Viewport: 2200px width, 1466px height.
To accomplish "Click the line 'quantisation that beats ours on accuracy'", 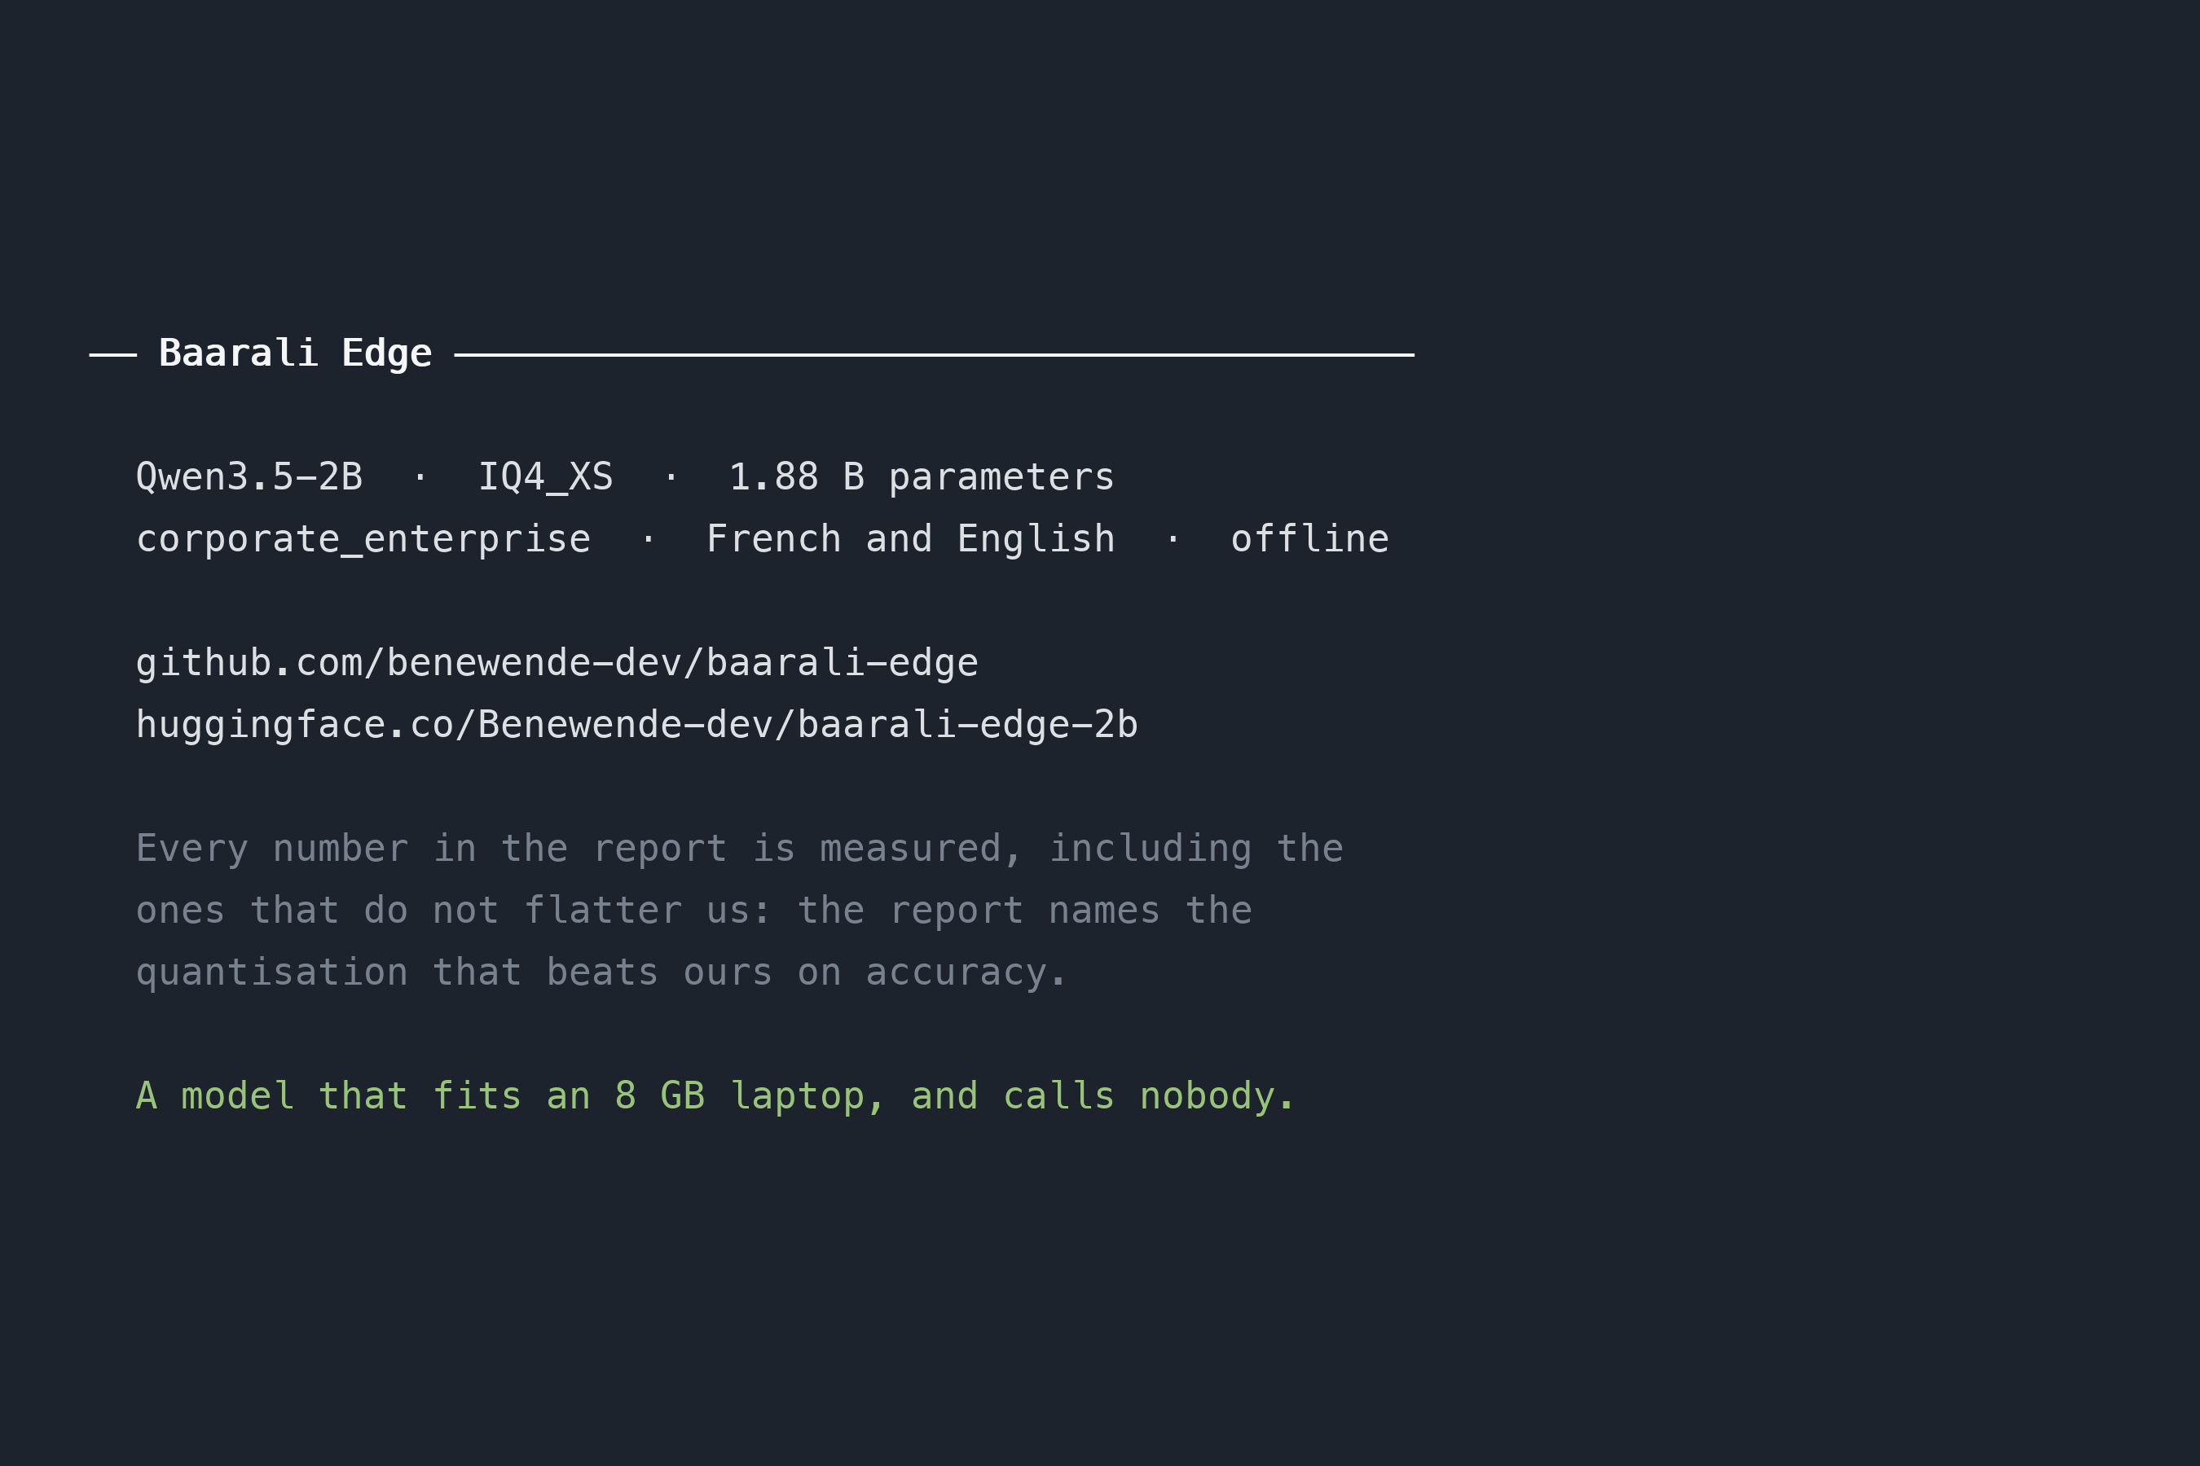I will point(601,972).
